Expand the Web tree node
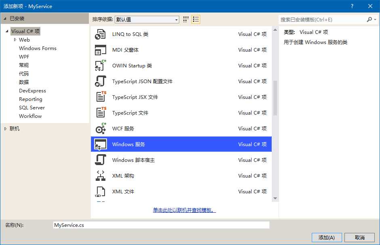The width and height of the screenshot is (380, 245). tap(15, 40)
